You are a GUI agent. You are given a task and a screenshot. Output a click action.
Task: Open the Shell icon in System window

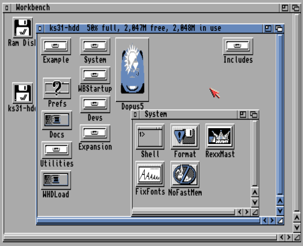tap(150, 136)
